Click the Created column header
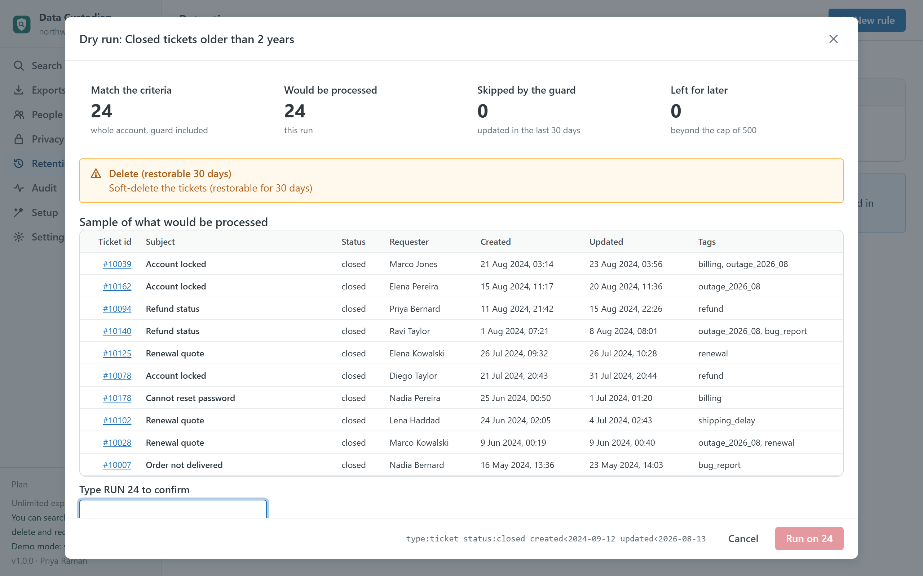 coord(495,242)
